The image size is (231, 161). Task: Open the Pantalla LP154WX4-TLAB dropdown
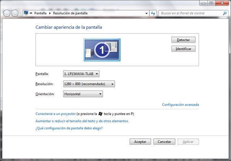(81, 74)
